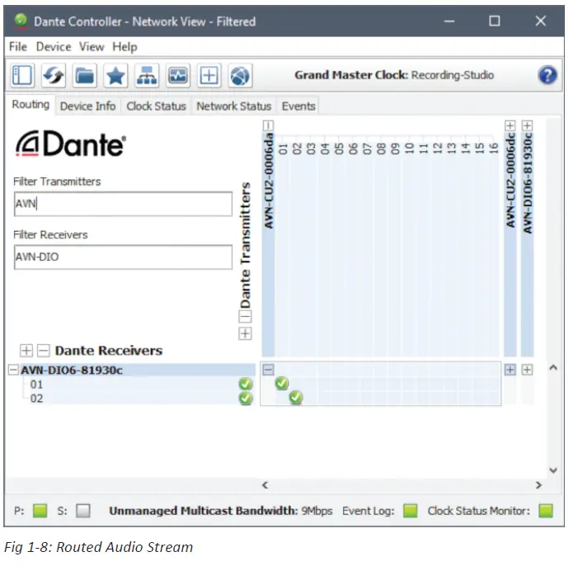The width and height of the screenshot is (569, 566).
Task: Close the Dante Controller window
Action: pos(541,21)
